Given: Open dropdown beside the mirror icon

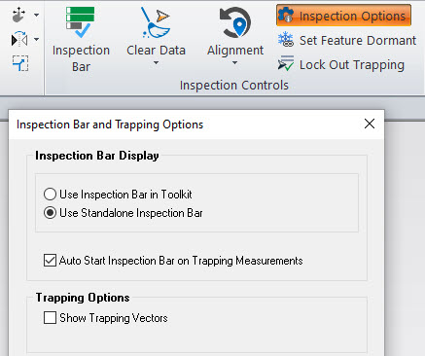Looking at the screenshot, I should click(x=36, y=40).
